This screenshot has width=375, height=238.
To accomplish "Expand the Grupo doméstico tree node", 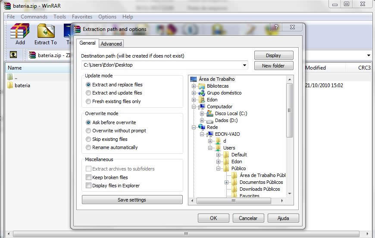I will [194, 93].
